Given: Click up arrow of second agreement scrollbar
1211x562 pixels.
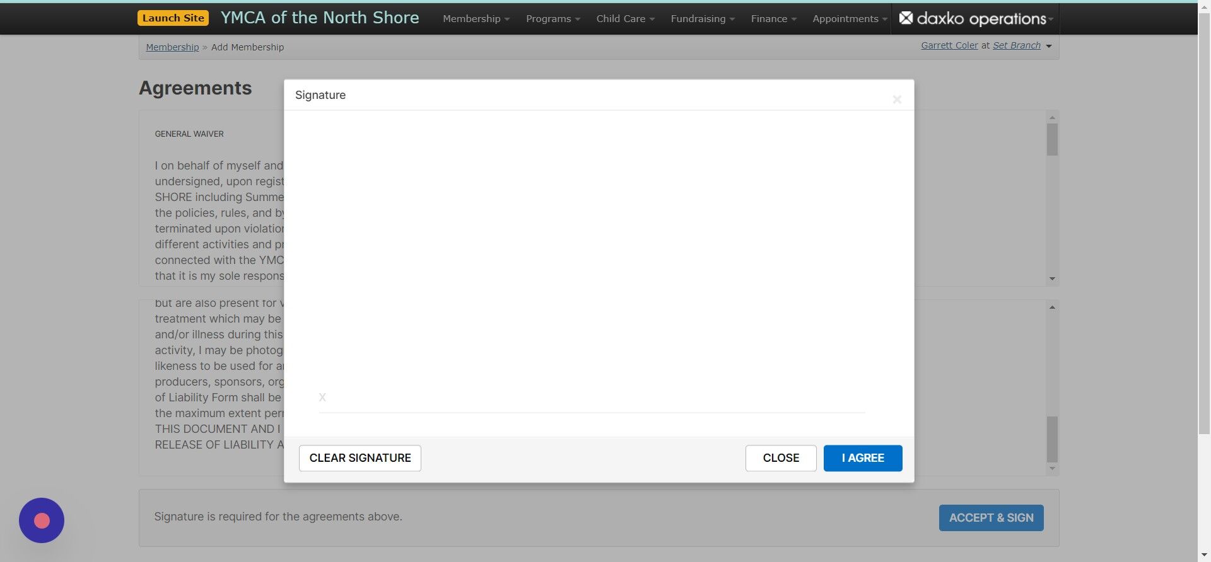Looking at the screenshot, I should click(1052, 307).
